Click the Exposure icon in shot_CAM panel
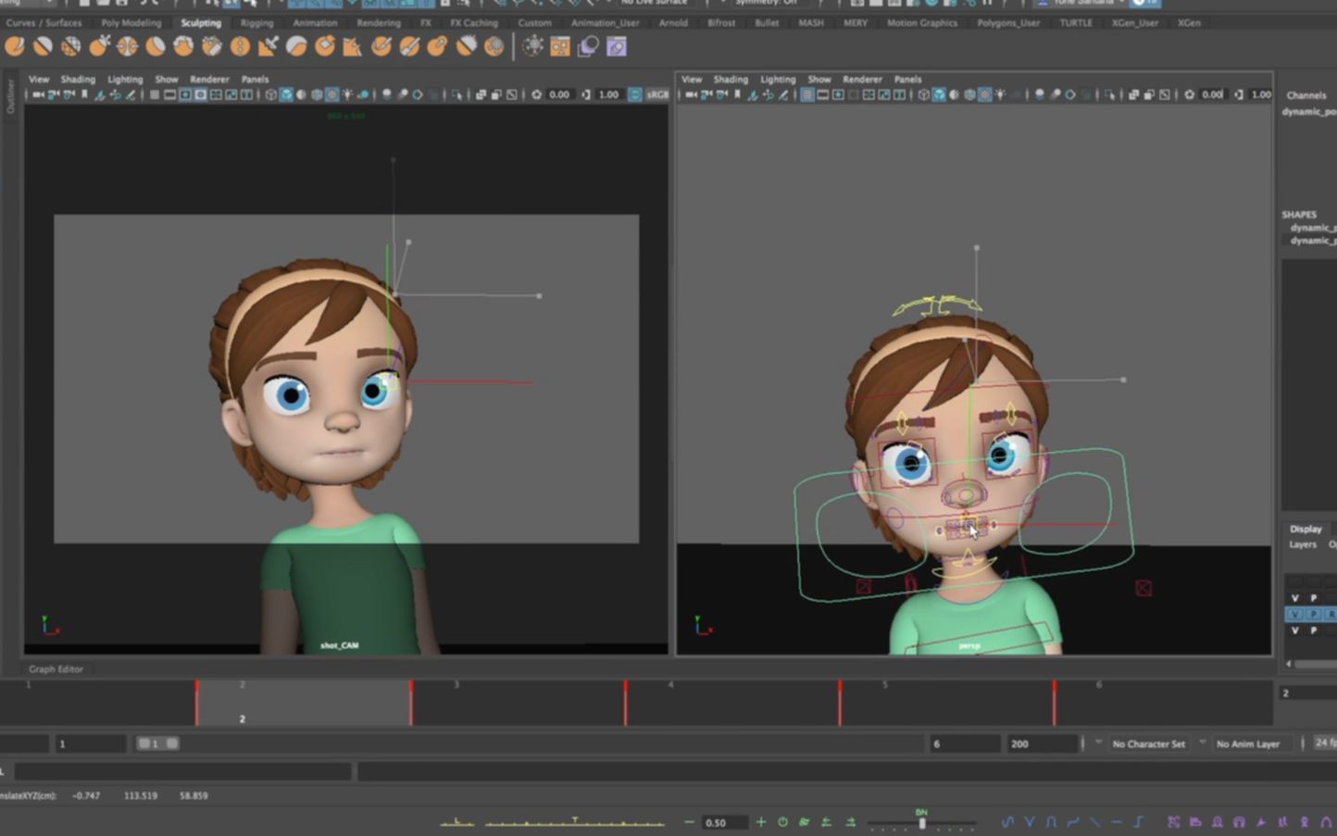The width and height of the screenshot is (1337, 836). [536, 94]
